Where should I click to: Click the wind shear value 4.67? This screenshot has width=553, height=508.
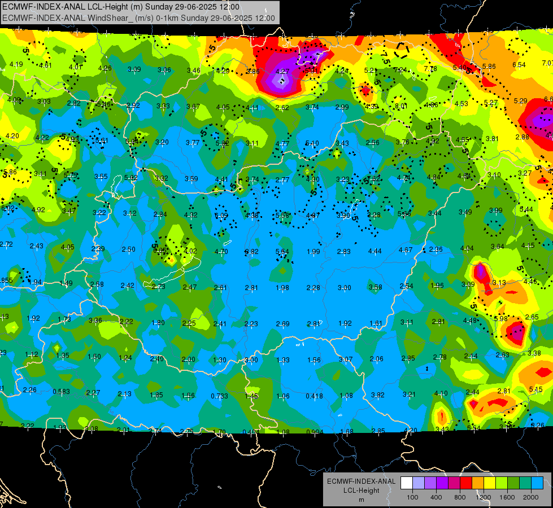pyautogui.click(x=406, y=250)
